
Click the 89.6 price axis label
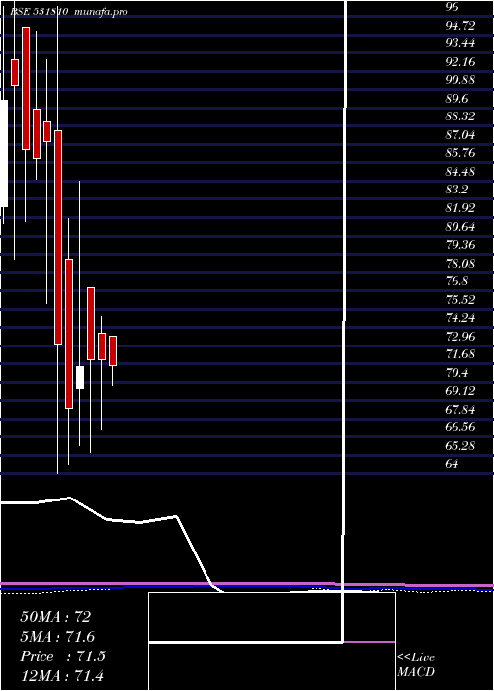coord(456,99)
